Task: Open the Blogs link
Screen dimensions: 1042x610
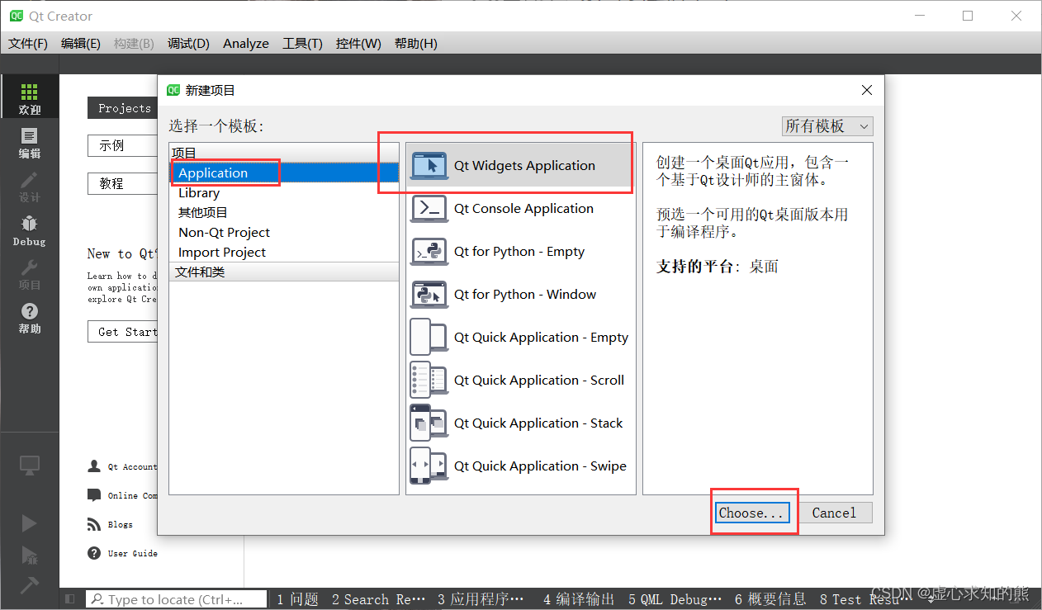Action: point(120,524)
